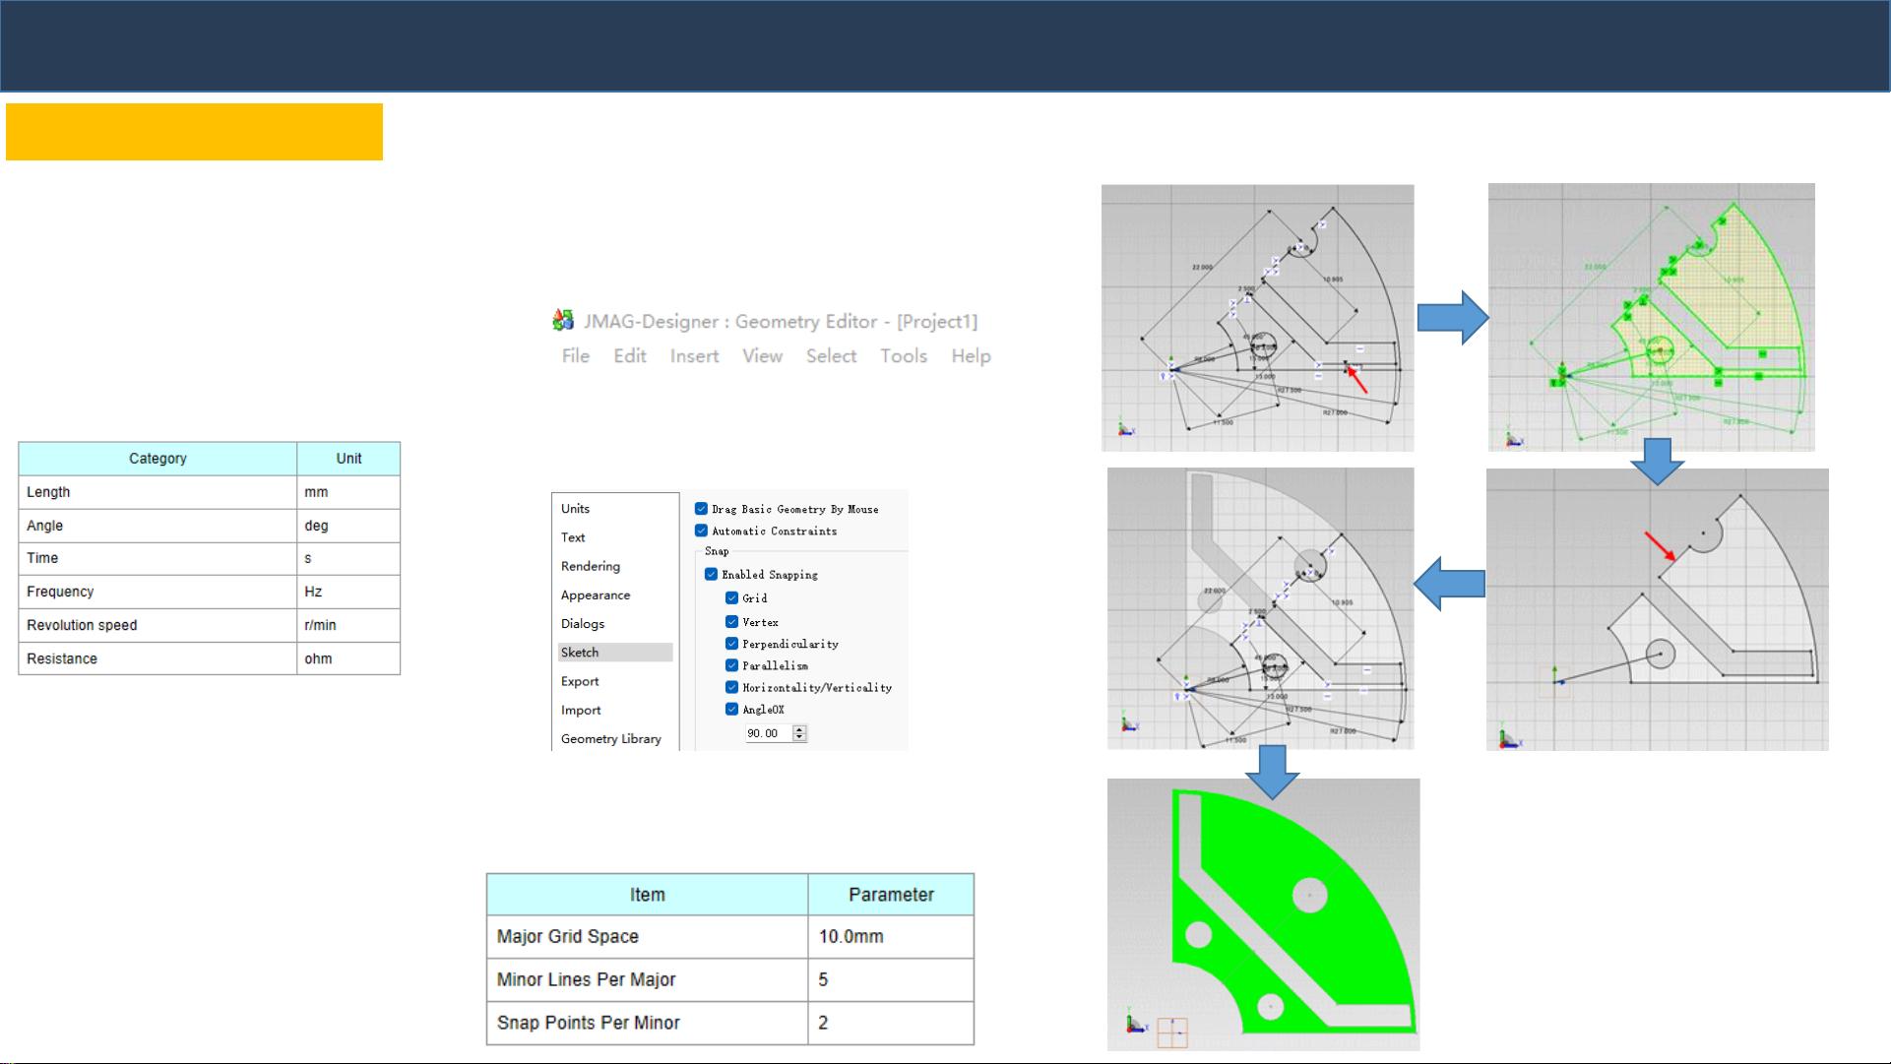
Task: Click the yellow header color block
Action: point(194,132)
